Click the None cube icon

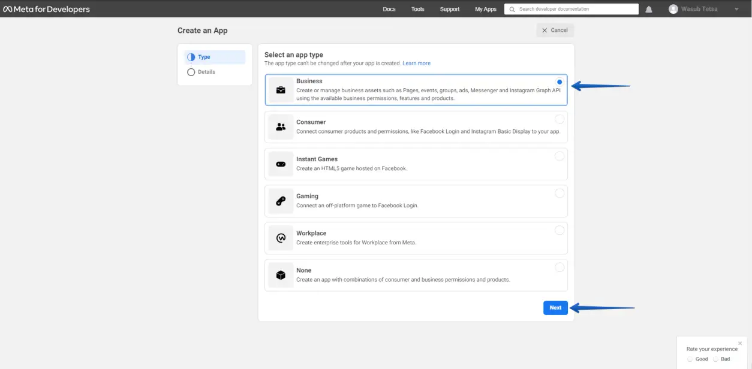281,276
